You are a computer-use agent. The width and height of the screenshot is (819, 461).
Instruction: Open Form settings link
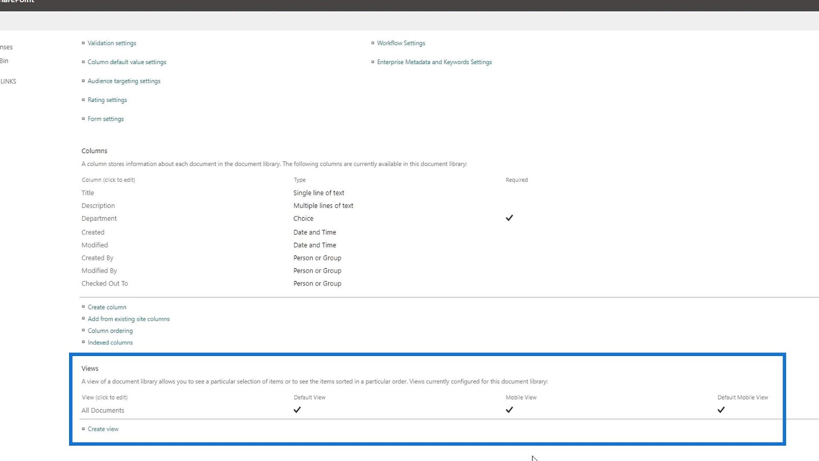[105, 119]
